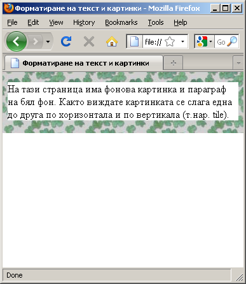Expand the back/forward history dropdown arrow

tap(48, 41)
